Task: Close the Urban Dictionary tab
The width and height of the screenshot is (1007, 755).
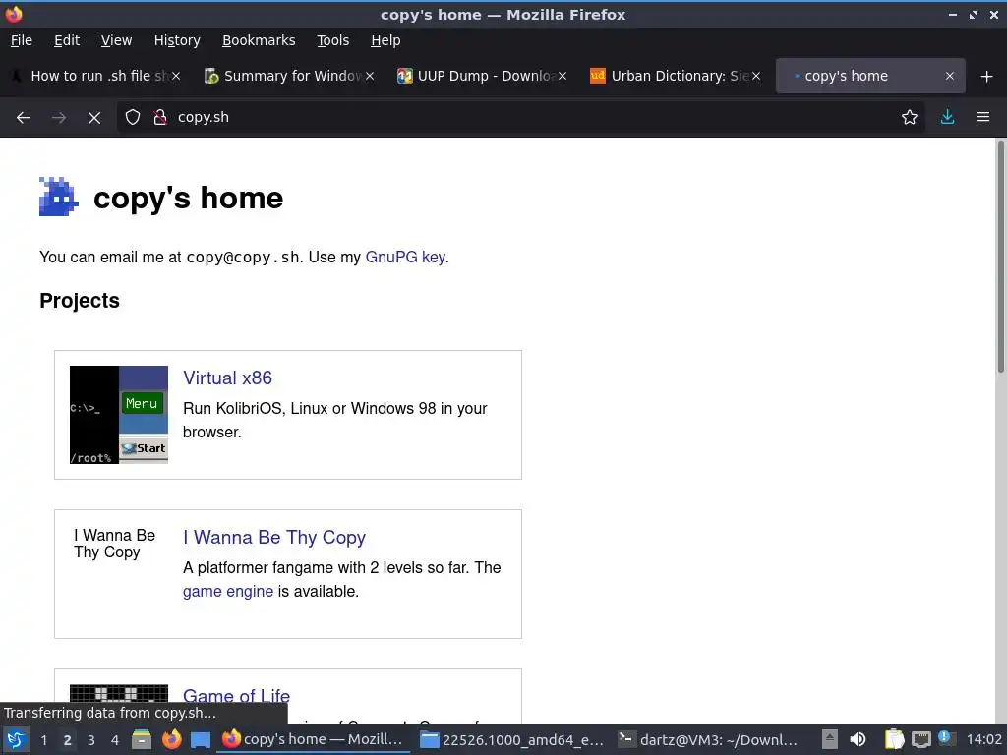Action: click(x=756, y=77)
